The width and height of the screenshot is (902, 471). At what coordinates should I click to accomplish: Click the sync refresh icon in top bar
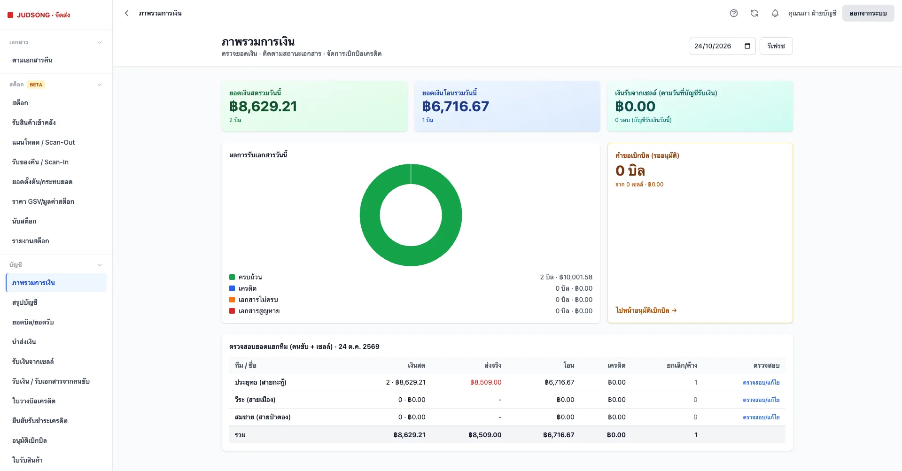tap(754, 13)
